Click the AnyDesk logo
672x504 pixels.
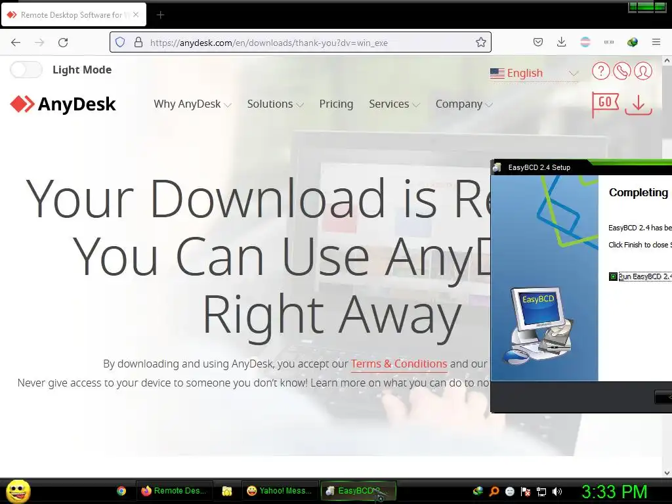(63, 104)
